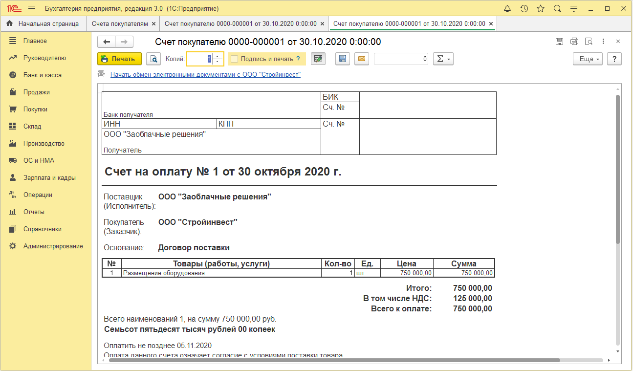Select cell "Размещение оборудования" in the table
The image size is (633, 371).
point(221,273)
